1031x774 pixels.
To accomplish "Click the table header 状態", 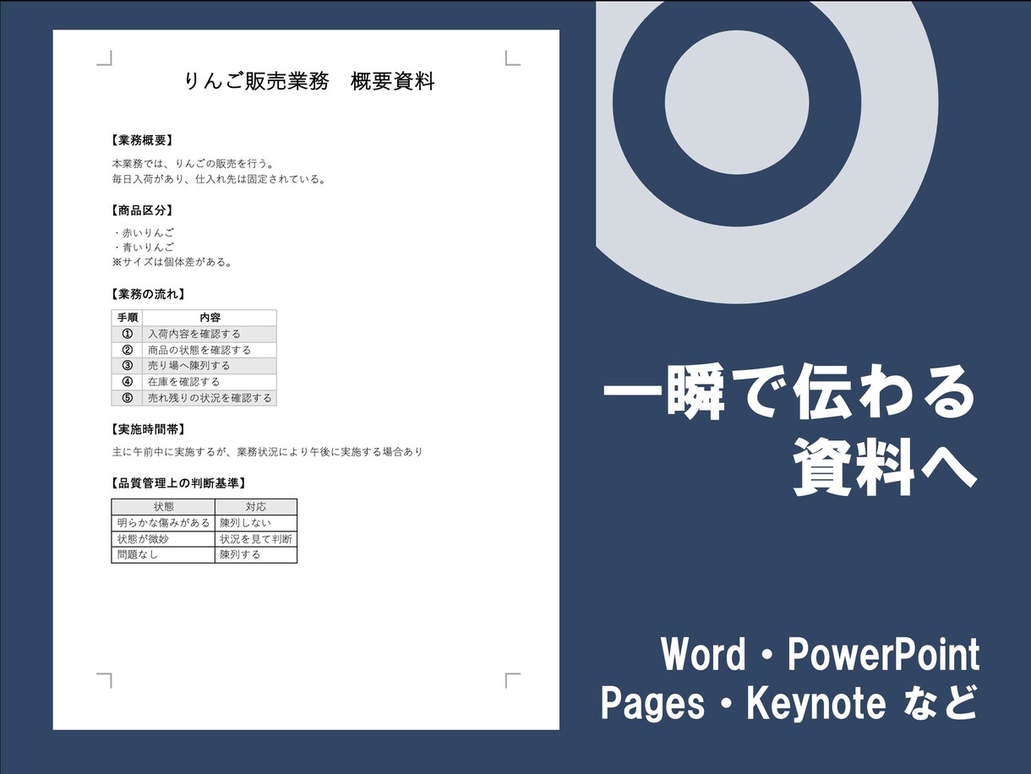I will point(163,507).
